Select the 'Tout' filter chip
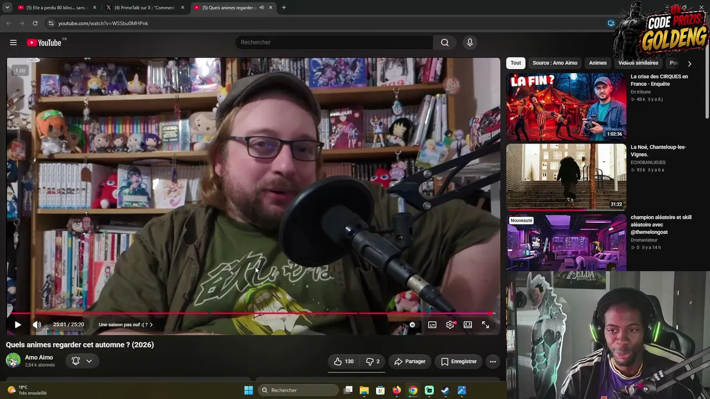The width and height of the screenshot is (710, 399). (516, 63)
